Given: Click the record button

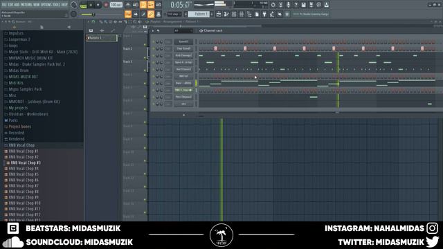Looking at the screenshot, I should [x=106, y=5].
